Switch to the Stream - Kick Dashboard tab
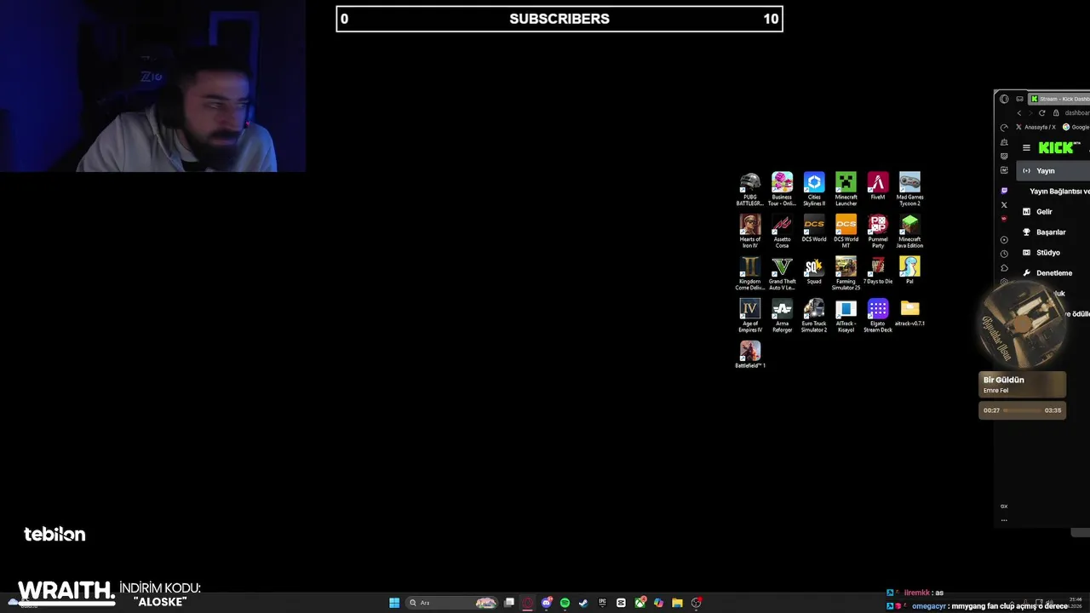 [x=1059, y=99]
